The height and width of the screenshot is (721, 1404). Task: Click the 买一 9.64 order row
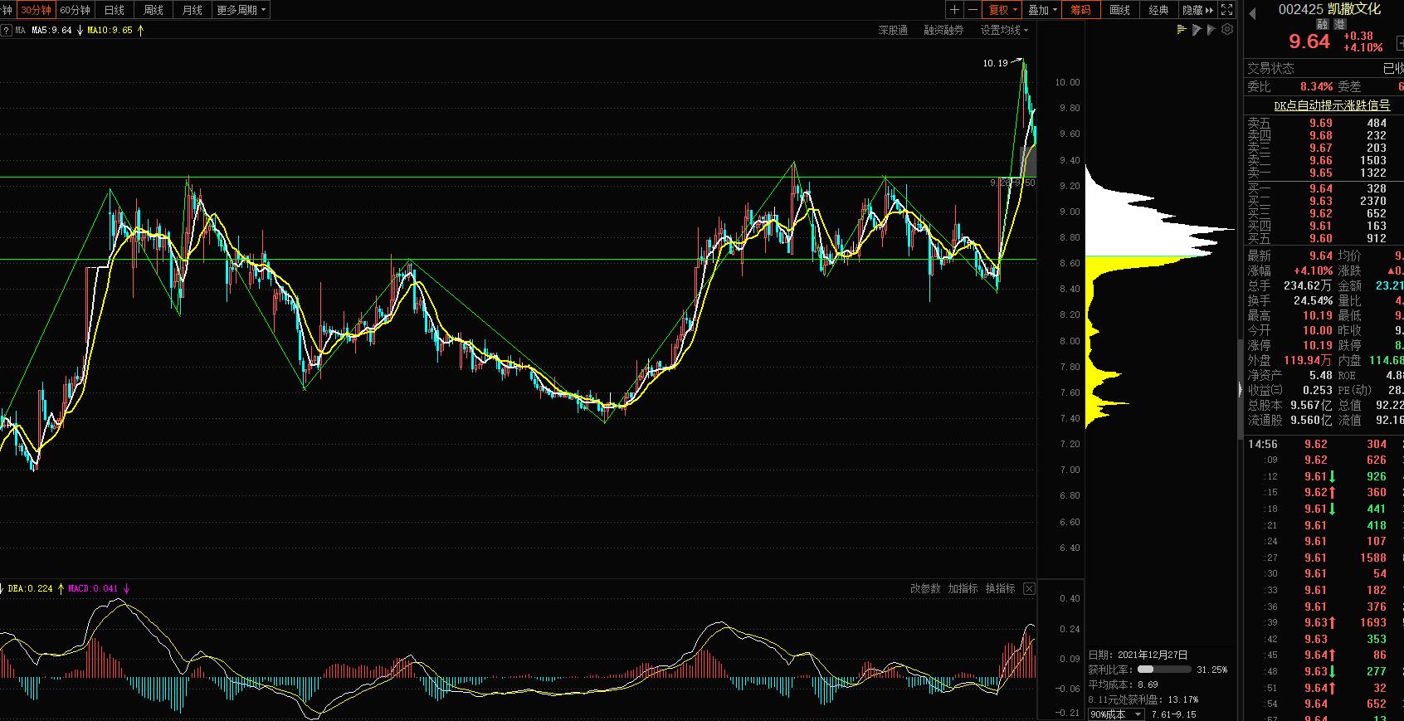tap(1323, 188)
